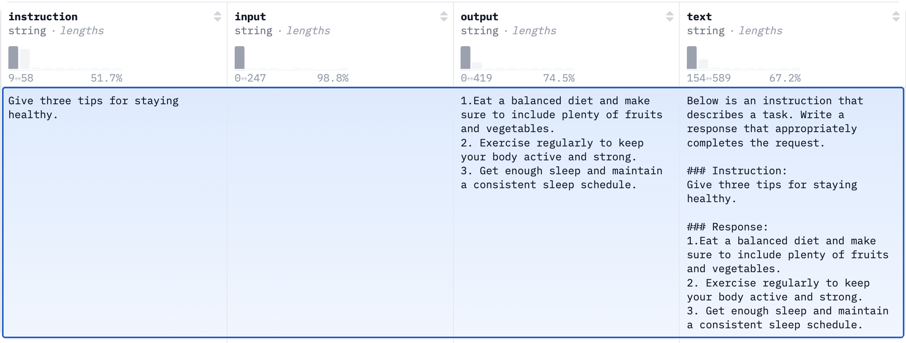
Task: Sort by the output column
Action: (x=670, y=17)
